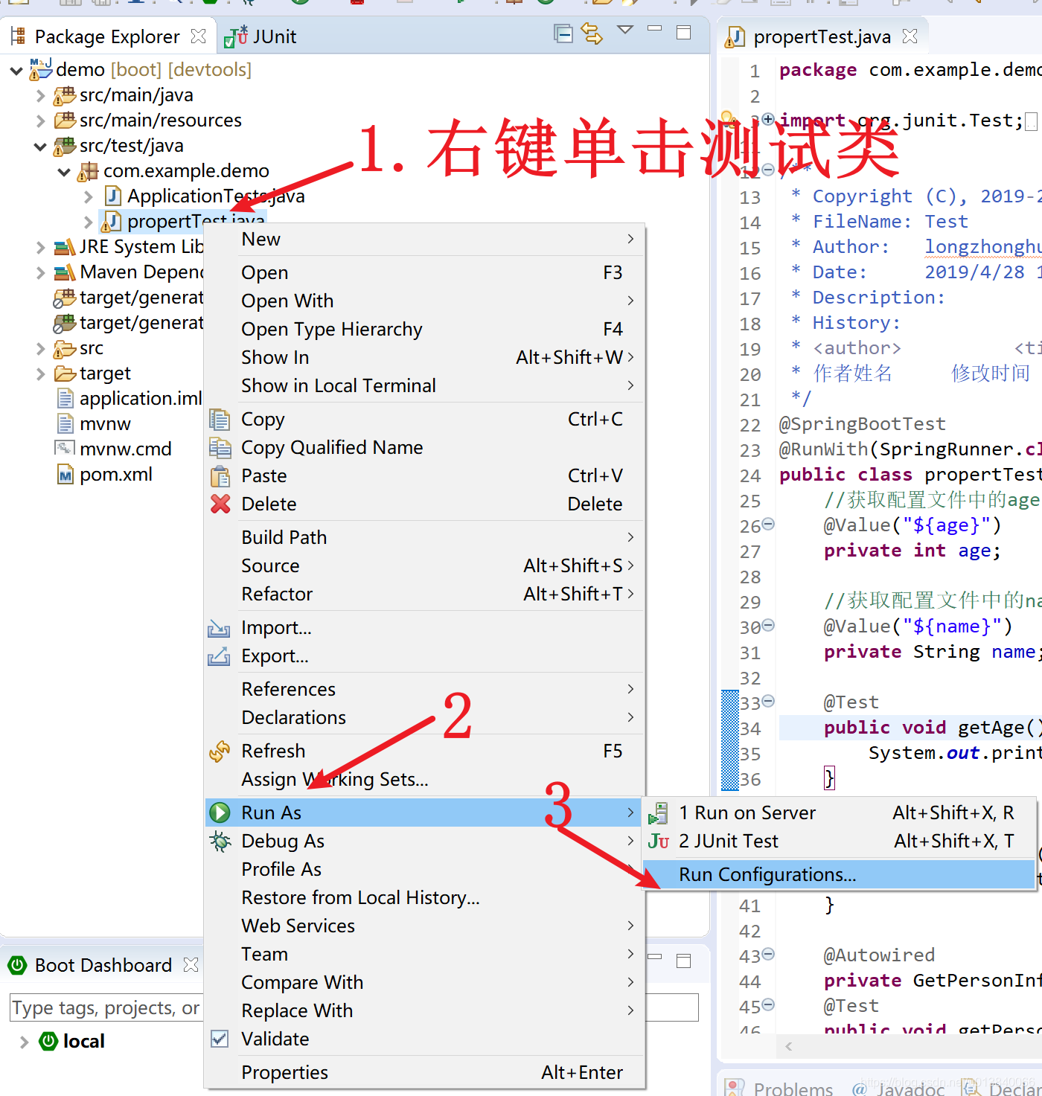Select application.iml file icon
The width and height of the screenshot is (1042, 1096).
point(65,398)
